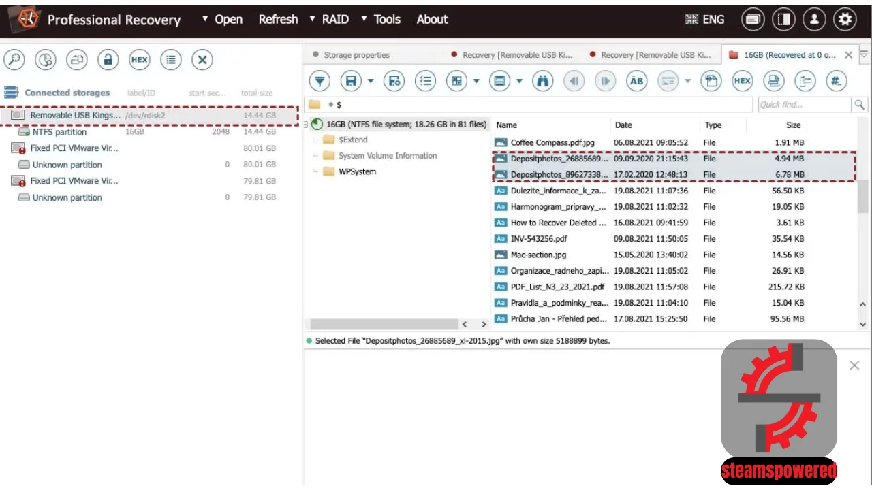Click the decrypt storage lock icon

tap(108, 60)
